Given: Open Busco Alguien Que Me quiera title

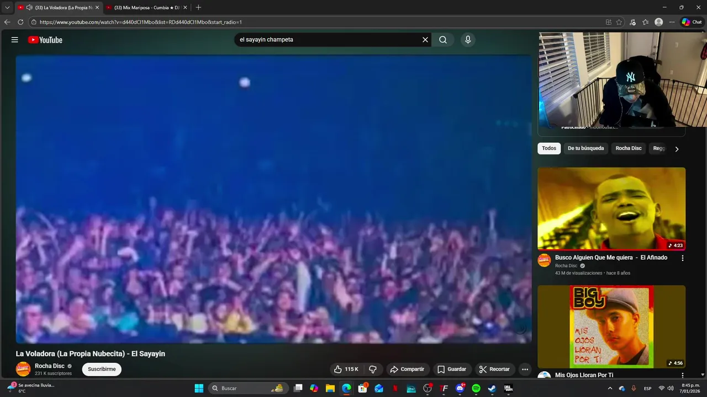Looking at the screenshot, I should pos(611,257).
